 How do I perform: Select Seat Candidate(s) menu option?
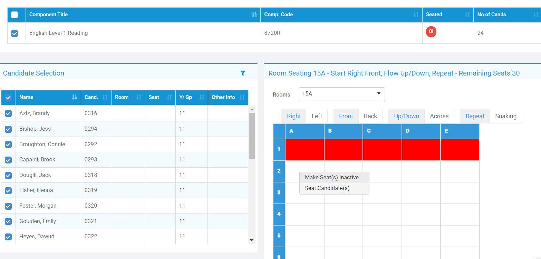(327, 188)
